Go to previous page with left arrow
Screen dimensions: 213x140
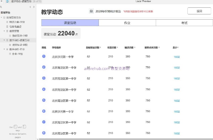[x=30, y=7]
